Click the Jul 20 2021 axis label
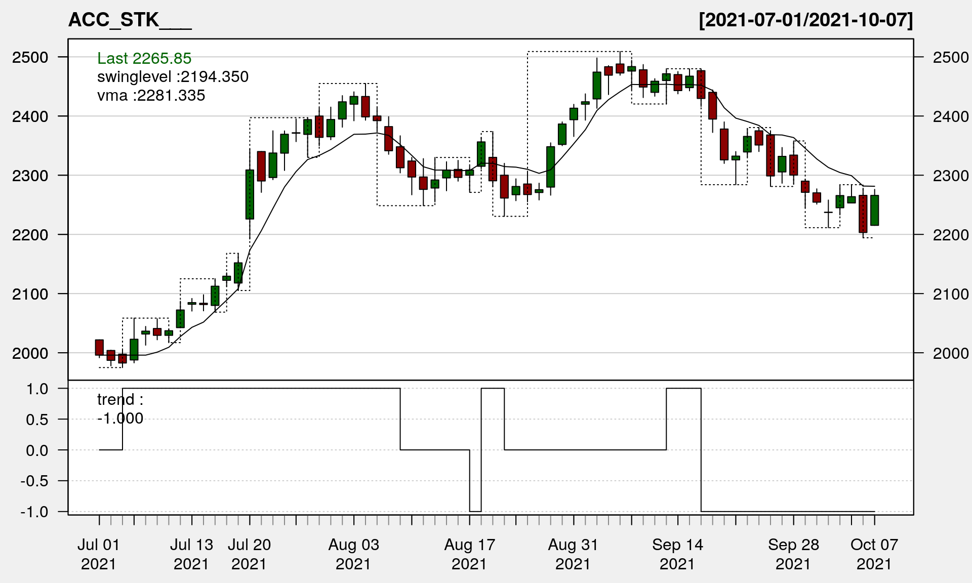 click(249, 554)
